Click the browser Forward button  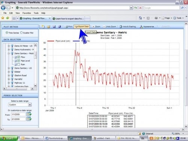point(8,8)
